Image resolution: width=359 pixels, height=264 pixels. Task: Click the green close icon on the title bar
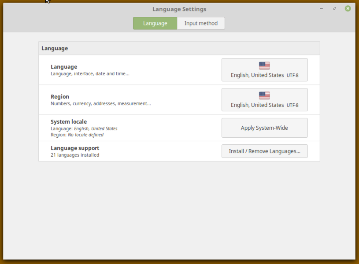pyautogui.click(x=348, y=8)
